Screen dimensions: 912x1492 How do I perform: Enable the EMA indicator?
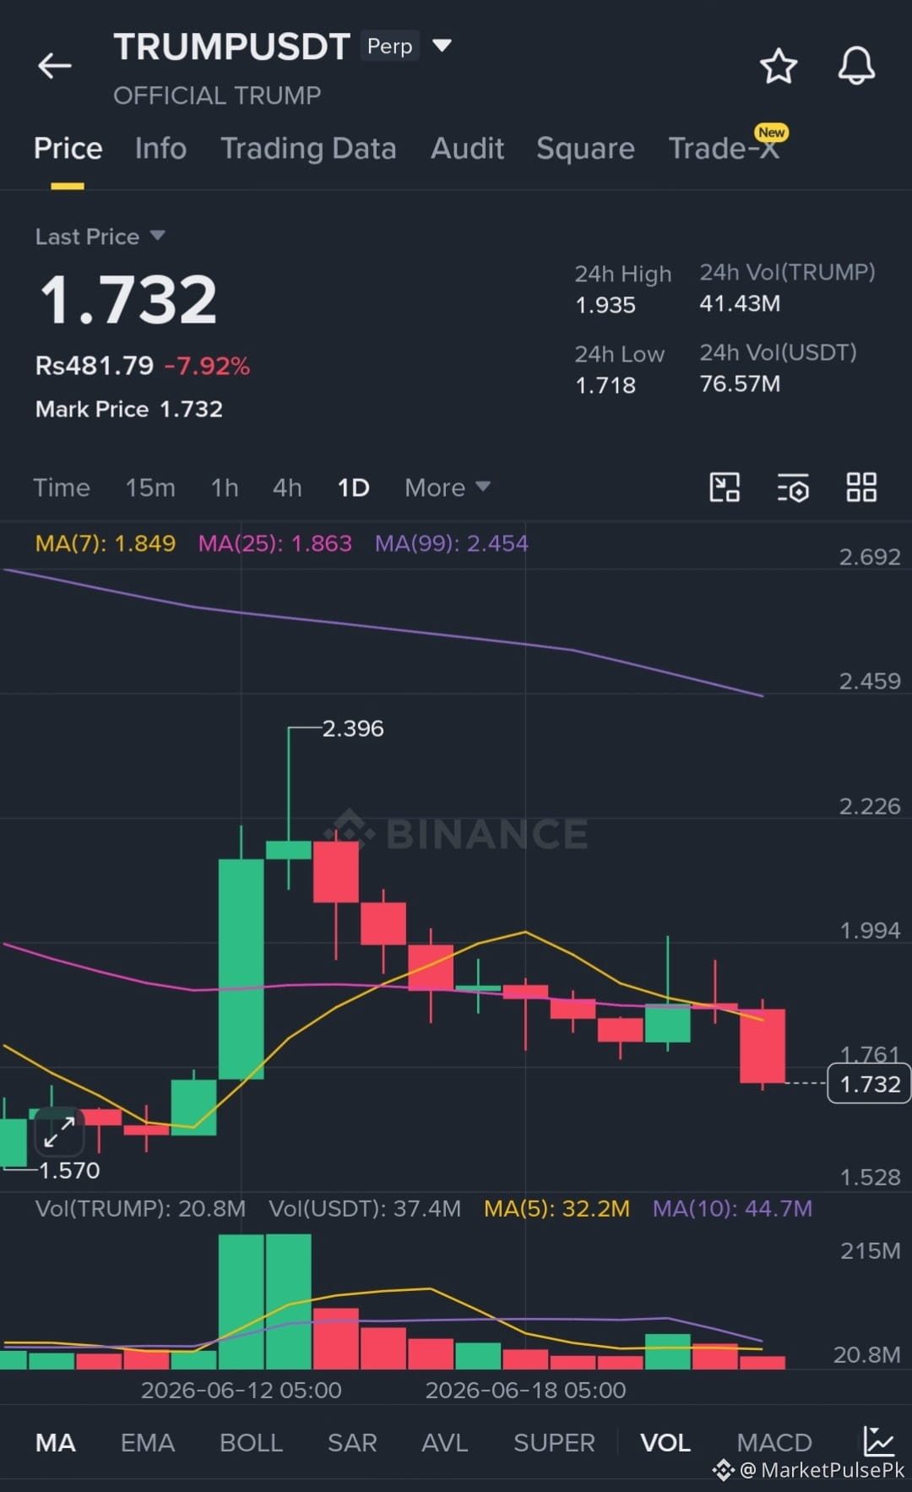click(x=147, y=1442)
